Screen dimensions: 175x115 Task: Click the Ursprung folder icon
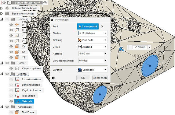(13, 19)
